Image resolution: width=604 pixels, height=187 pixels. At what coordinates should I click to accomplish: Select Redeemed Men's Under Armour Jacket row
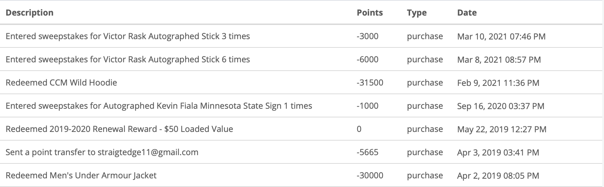(81, 176)
